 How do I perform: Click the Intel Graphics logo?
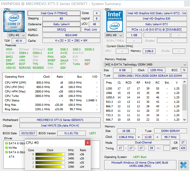click(114, 20)
